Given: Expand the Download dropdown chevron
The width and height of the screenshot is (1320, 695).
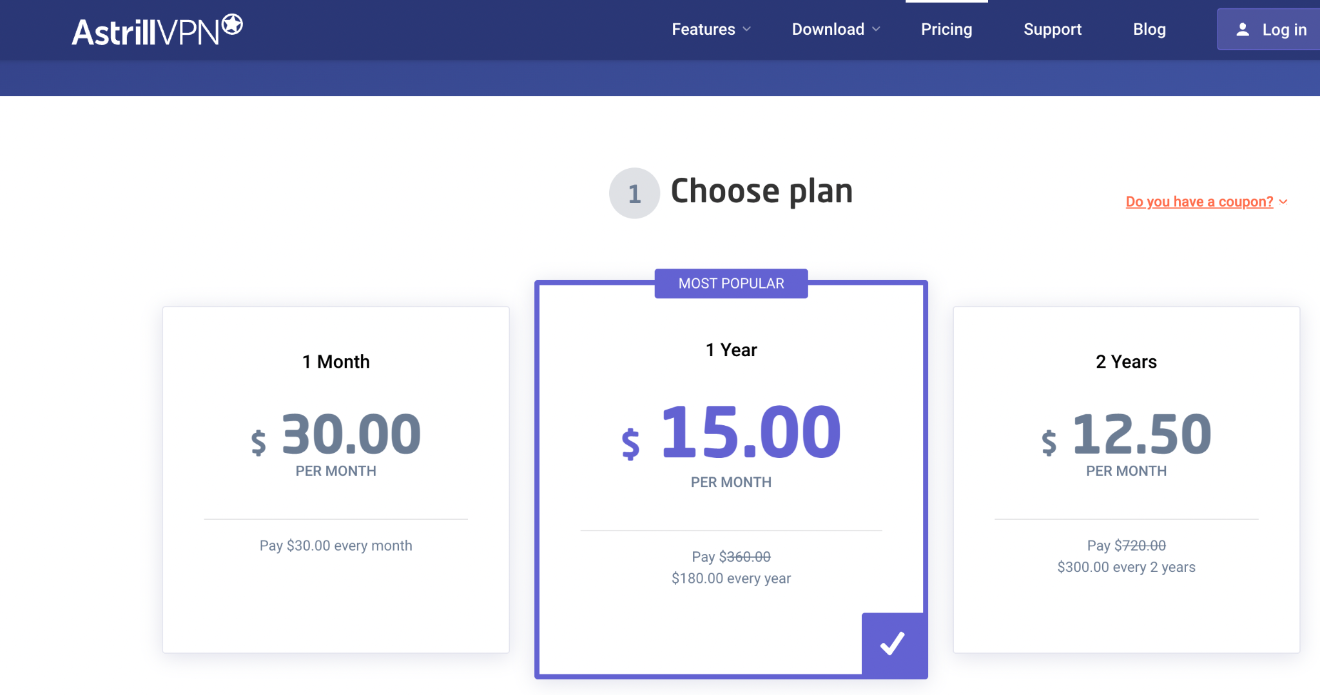Looking at the screenshot, I should 876,30.
